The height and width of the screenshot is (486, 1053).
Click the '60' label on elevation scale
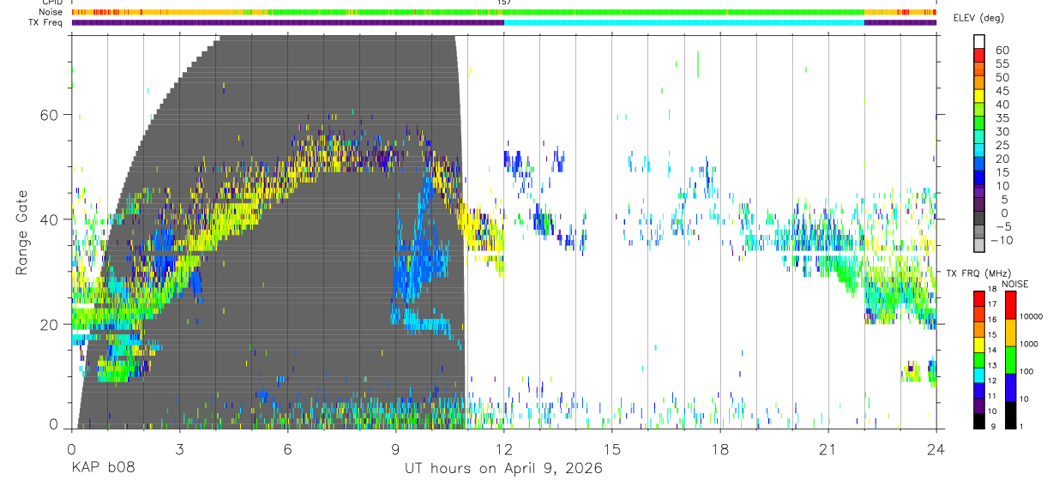[1002, 50]
